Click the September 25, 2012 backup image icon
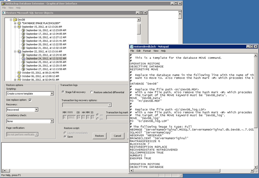The image size is (259, 178). pos(23,62)
